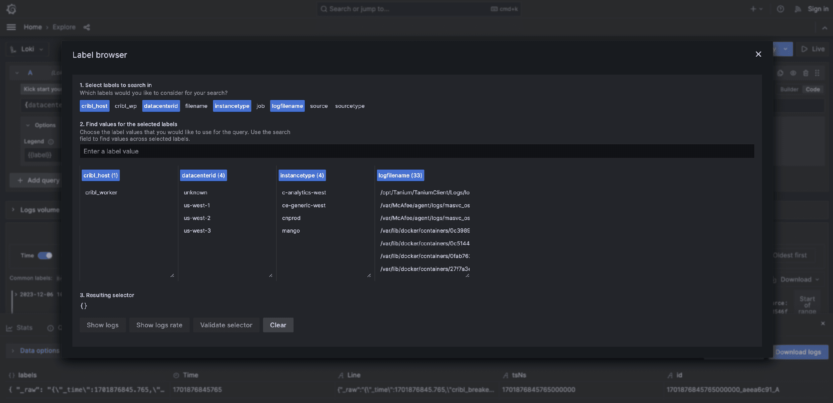This screenshot has width=833, height=403.
Task: Open the main navigation hamburger menu
Action: pos(11,27)
